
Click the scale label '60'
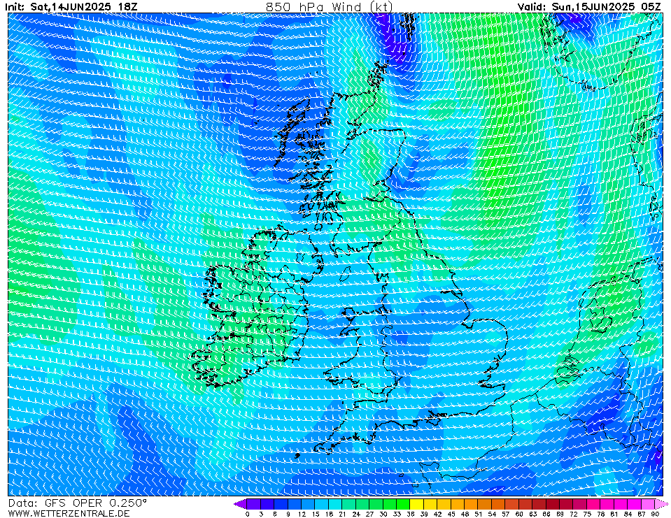point(519,514)
